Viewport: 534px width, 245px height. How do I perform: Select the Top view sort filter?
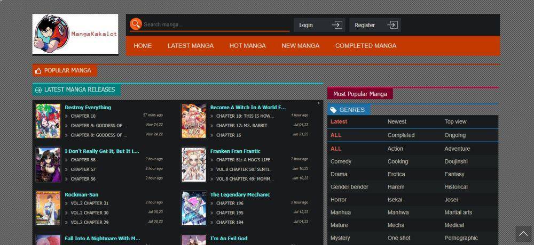tap(456, 121)
